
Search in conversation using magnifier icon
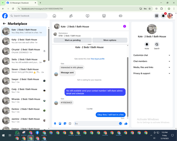[157, 44]
